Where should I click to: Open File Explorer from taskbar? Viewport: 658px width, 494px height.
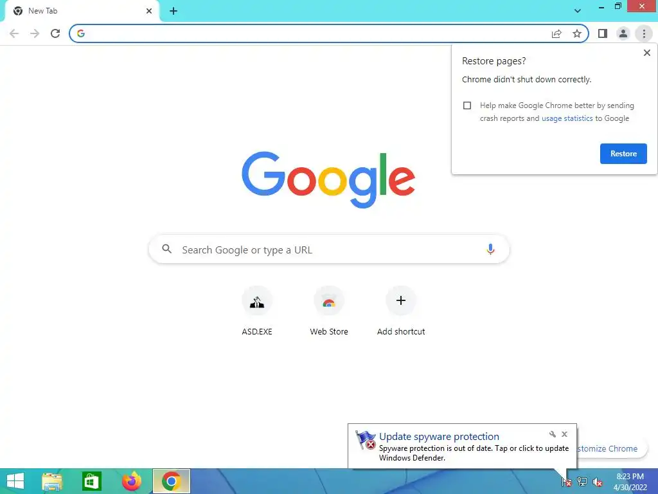click(x=52, y=481)
